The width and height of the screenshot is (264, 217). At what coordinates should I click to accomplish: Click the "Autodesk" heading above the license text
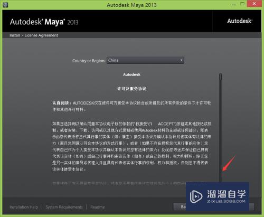point(131,74)
